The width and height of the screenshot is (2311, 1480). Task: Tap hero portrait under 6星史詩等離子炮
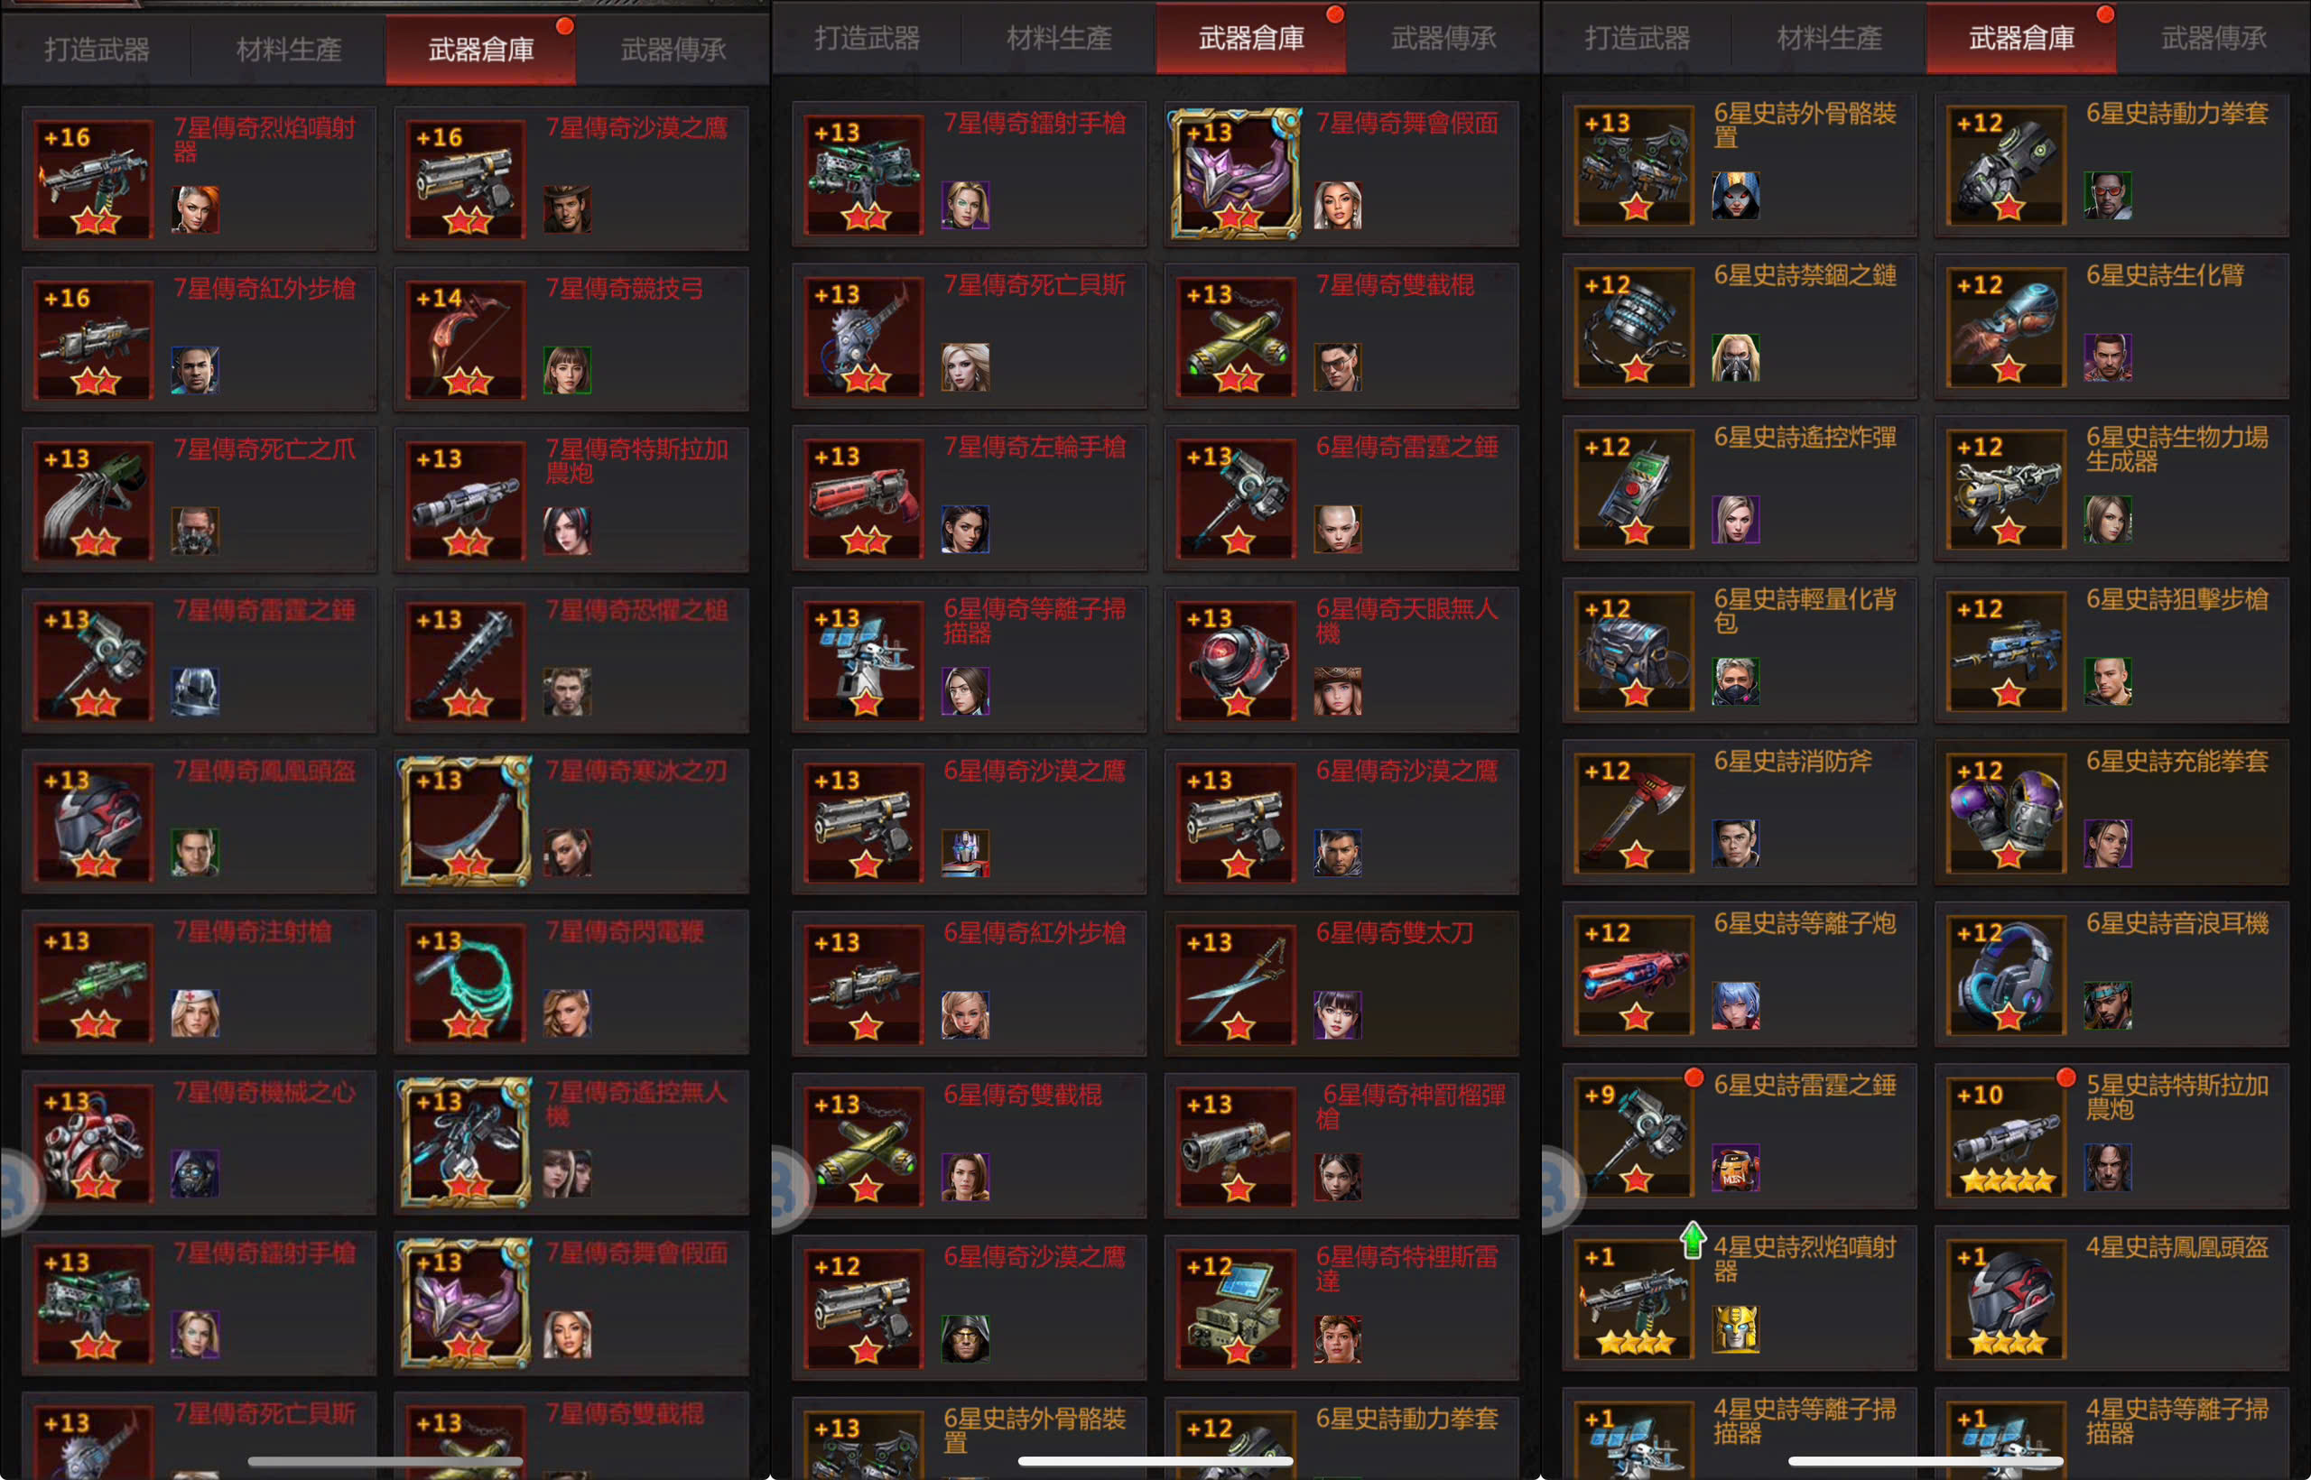[x=1736, y=1005]
